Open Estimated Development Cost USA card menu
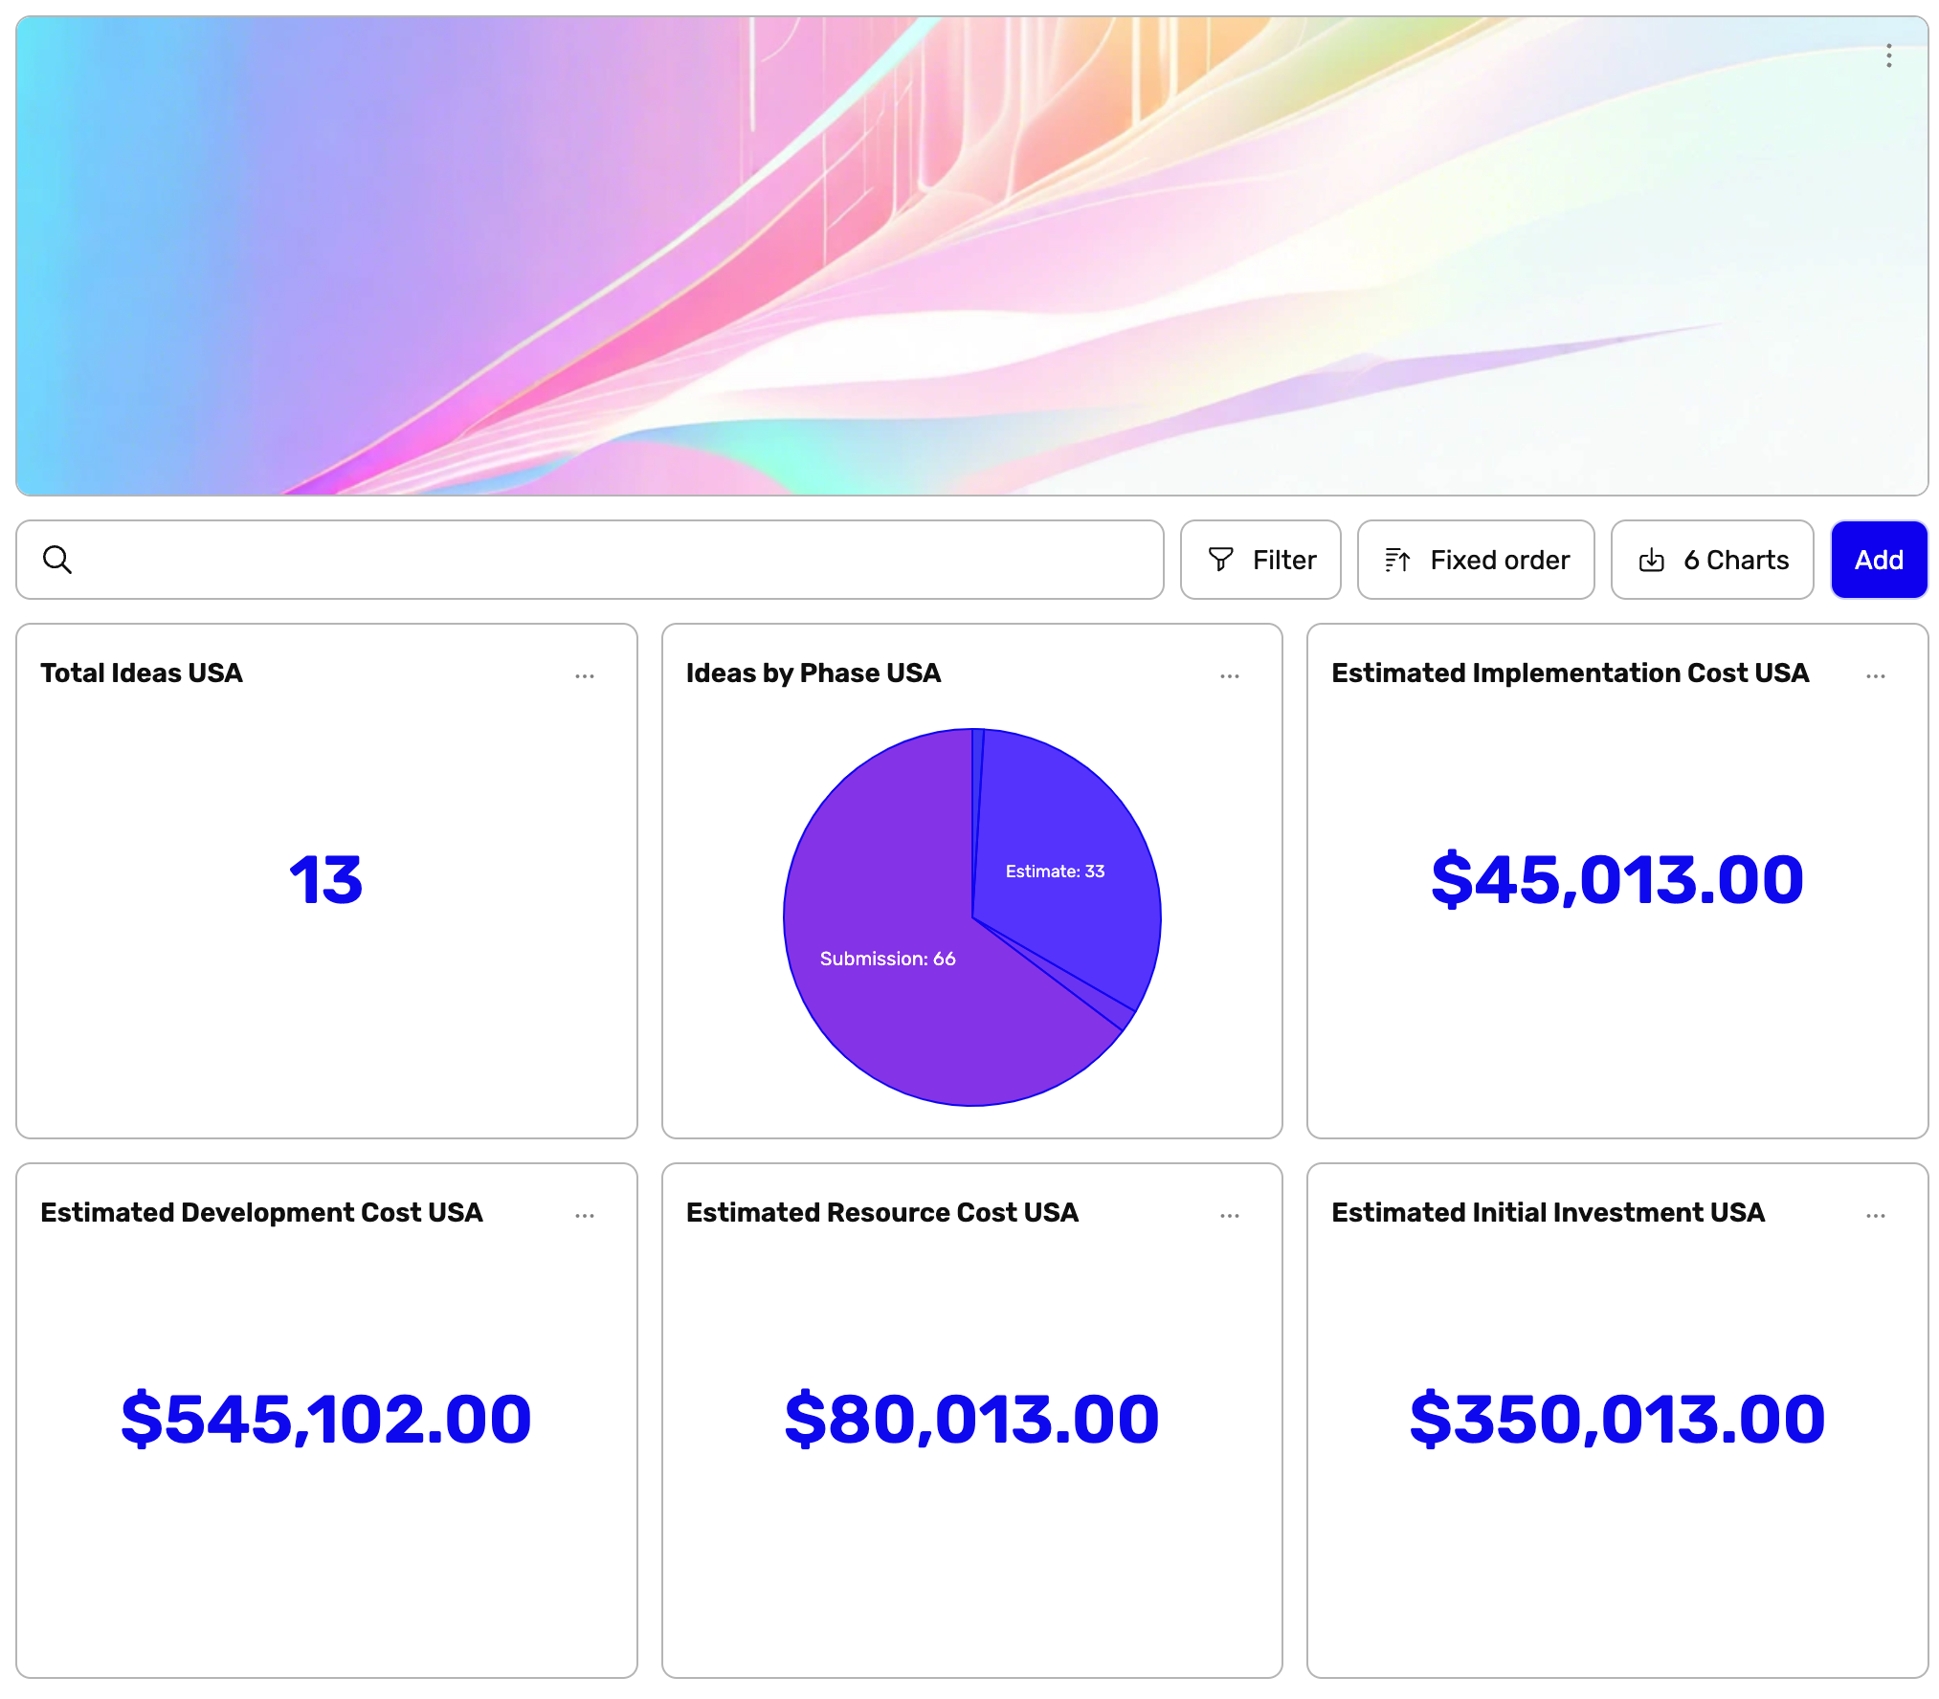 click(x=585, y=1216)
